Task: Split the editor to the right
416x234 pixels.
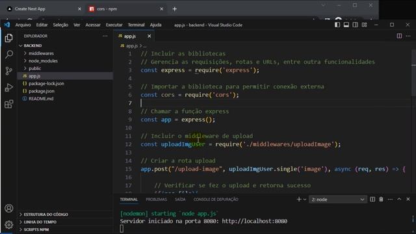Action: tap(399, 36)
